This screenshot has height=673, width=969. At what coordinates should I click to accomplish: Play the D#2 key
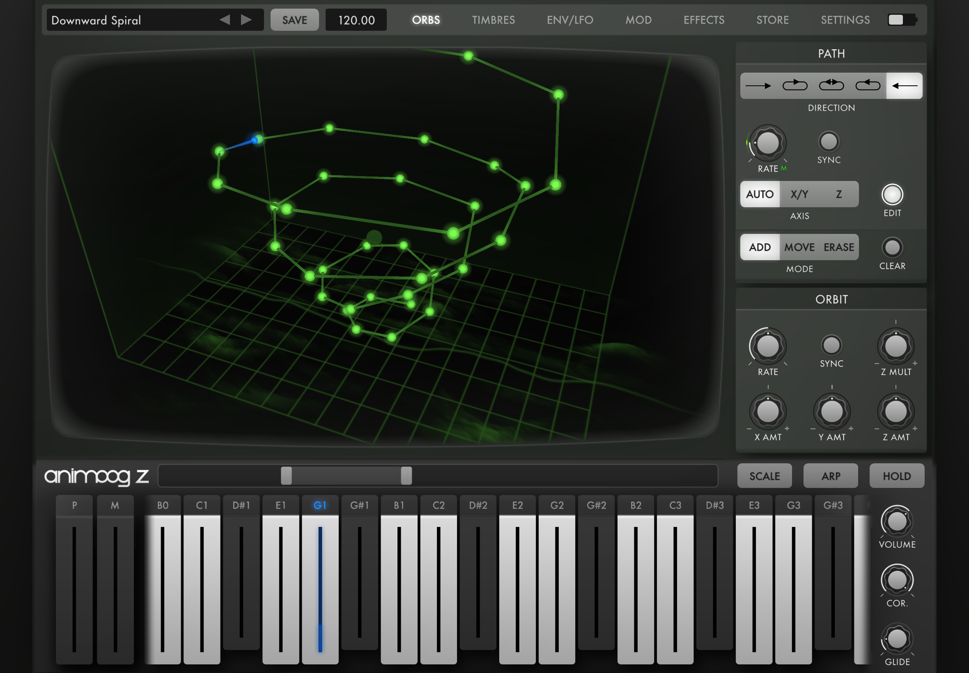point(478,572)
